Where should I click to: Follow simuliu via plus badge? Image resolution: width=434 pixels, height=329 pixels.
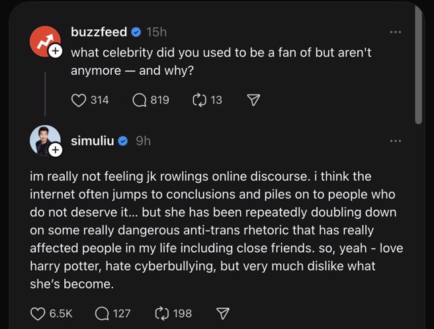pos(56,151)
